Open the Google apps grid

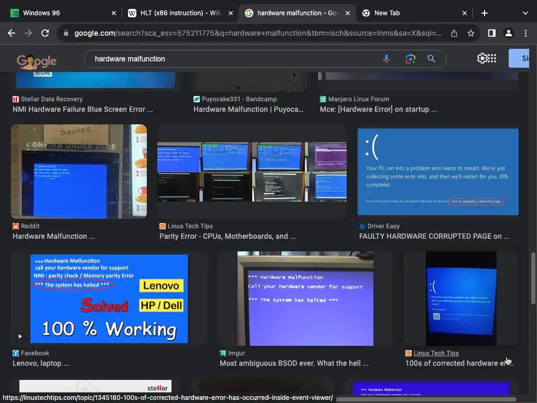492,58
